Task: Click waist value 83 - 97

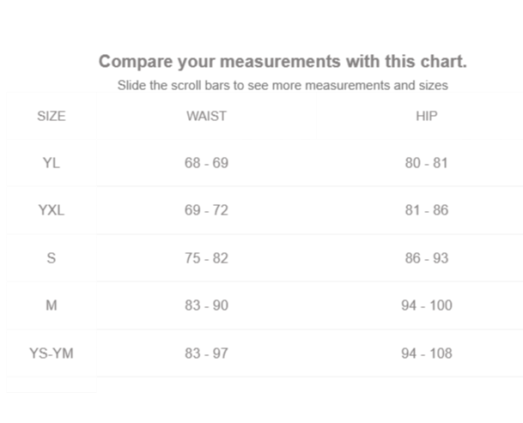Action: click(206, 354)
